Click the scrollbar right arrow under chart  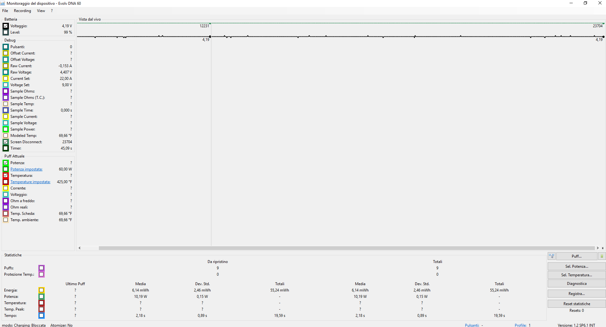pos(598,248)
